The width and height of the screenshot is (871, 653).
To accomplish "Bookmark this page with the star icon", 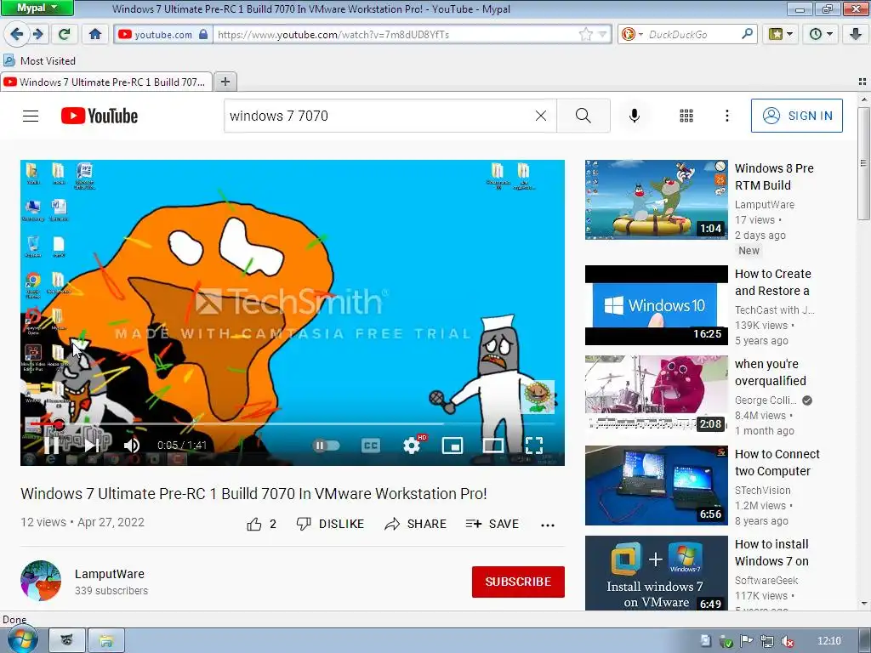I will pyautogui.click(x=585, y=34).
